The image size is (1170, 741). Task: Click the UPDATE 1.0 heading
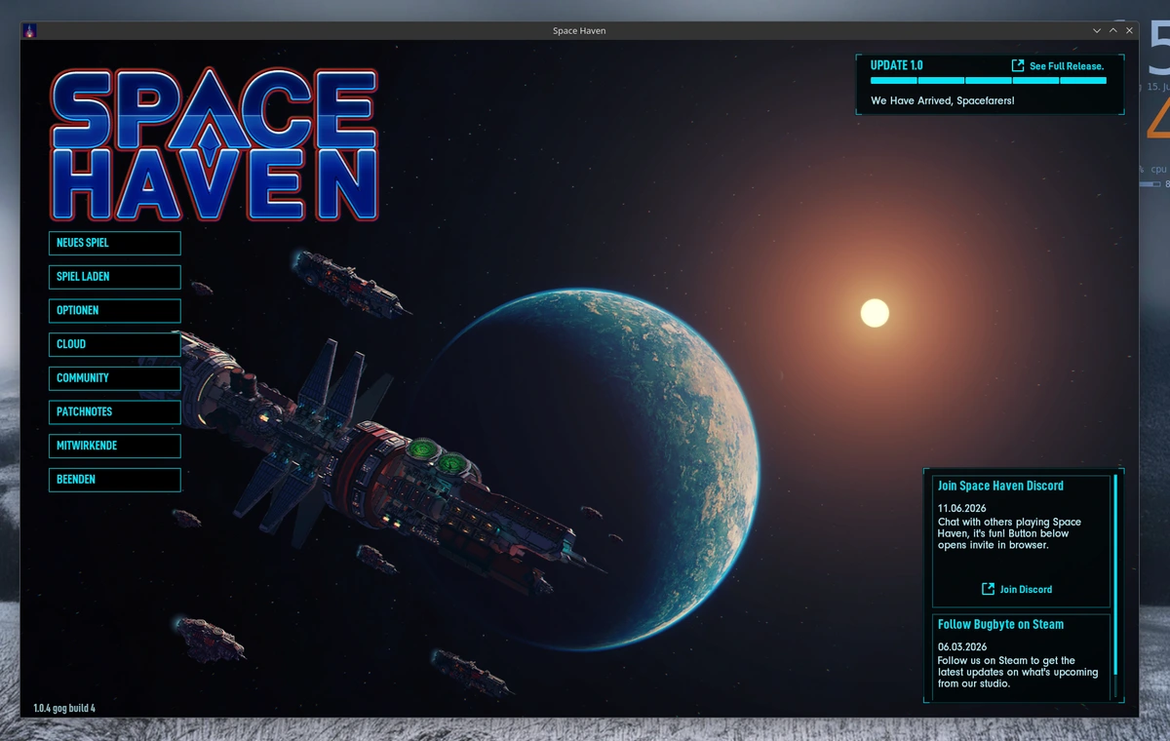click(896, 65)
